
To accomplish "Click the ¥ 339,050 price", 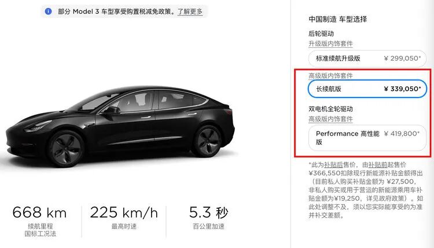I will (402, 89).
